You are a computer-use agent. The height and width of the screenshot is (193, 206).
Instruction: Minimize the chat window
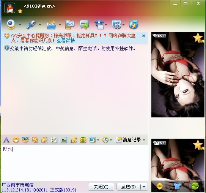click(175, 4)
